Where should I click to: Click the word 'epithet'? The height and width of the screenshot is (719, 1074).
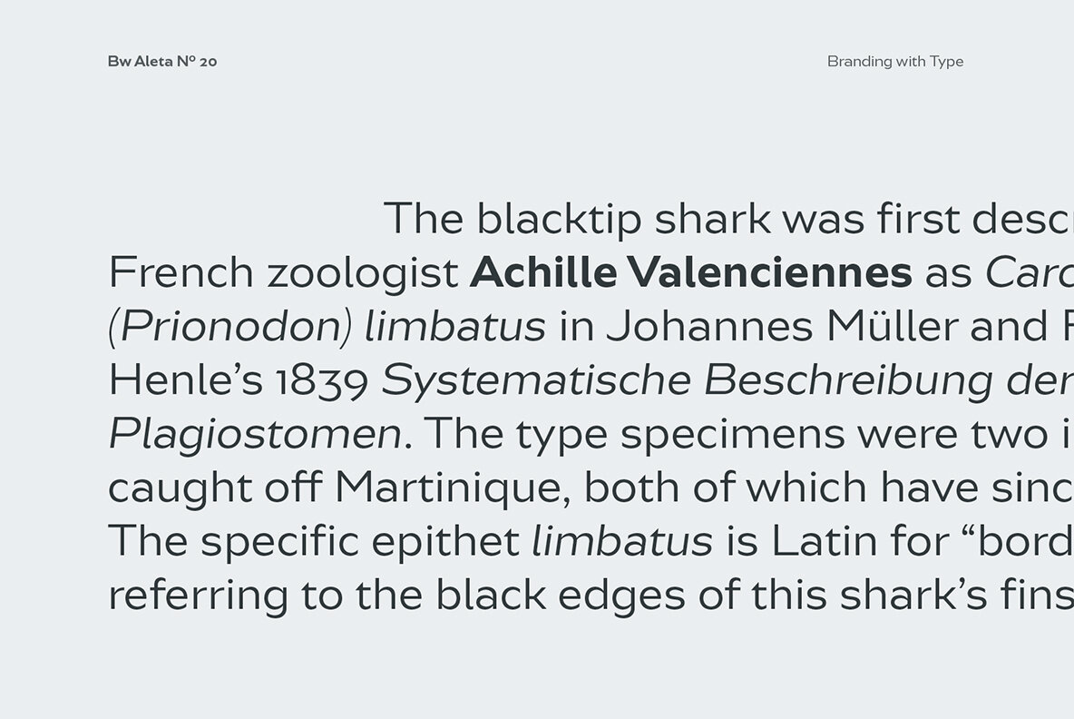click(446, 542)
